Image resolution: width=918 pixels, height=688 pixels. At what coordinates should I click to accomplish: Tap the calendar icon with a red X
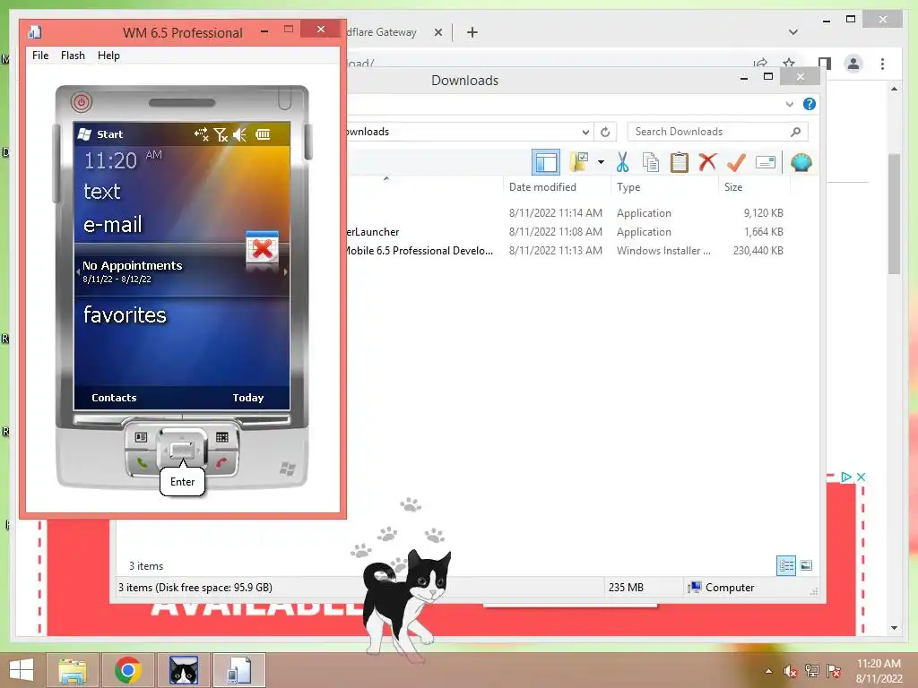pyautogui.click(x=262, y=249)
